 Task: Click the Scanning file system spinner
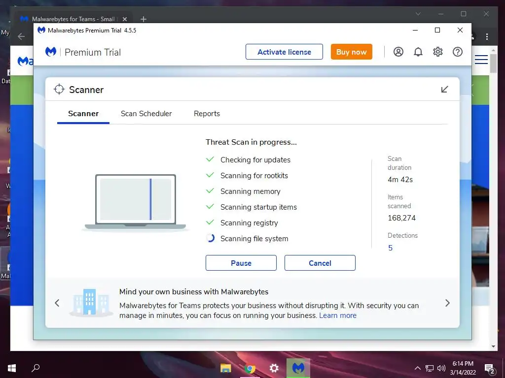click(210, 238)
